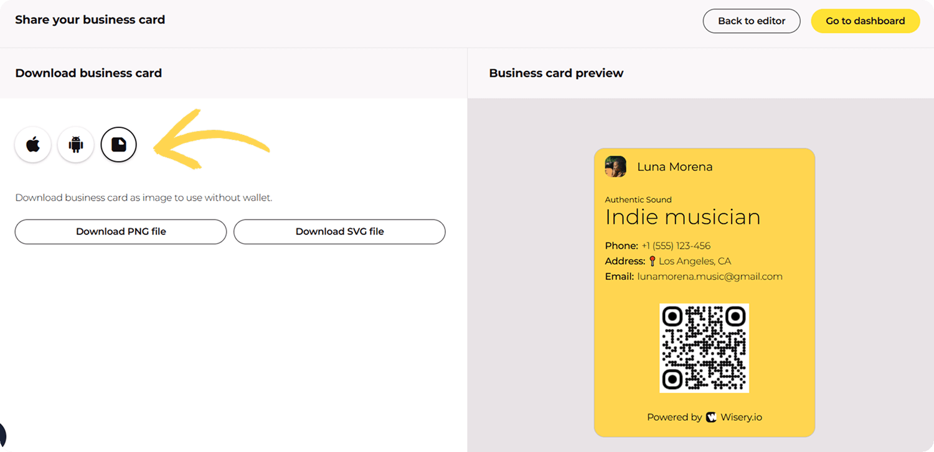Click 'Business card preview' heading
Viewport: 934px width, 452px height.
coord(556,73)
